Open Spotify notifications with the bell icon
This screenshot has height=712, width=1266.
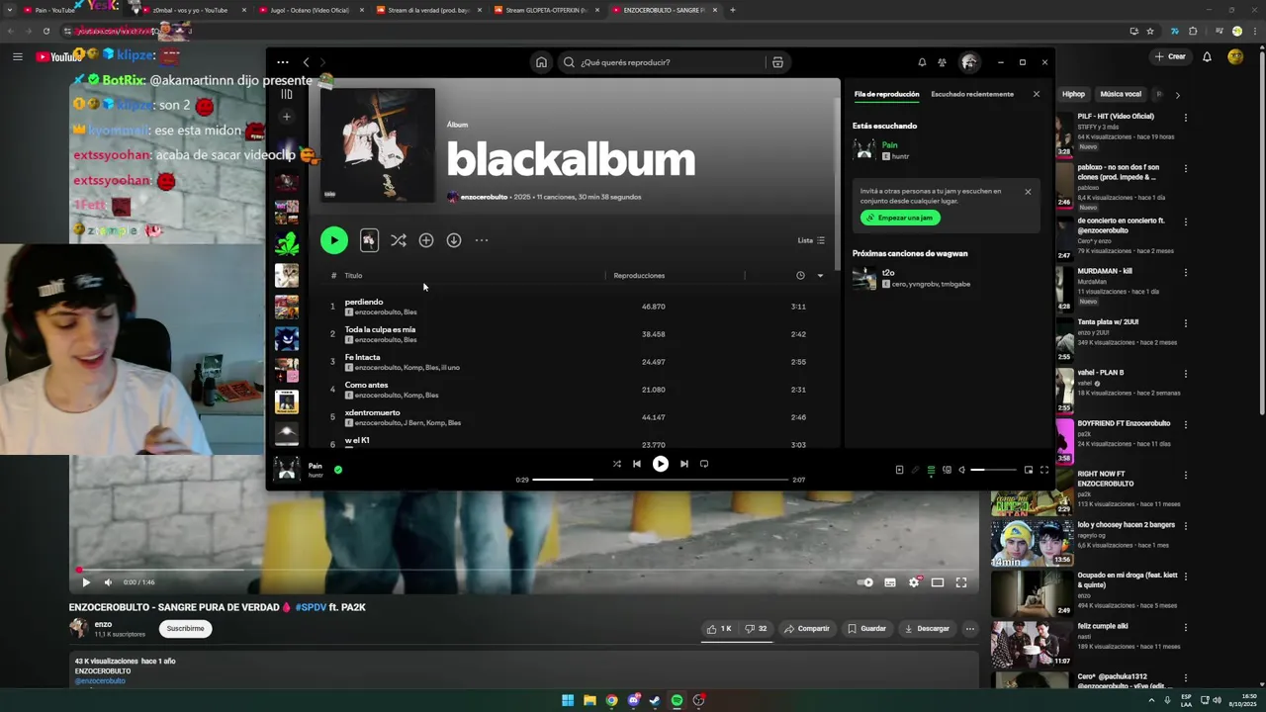pyautogui.click(x=922, y=62)
